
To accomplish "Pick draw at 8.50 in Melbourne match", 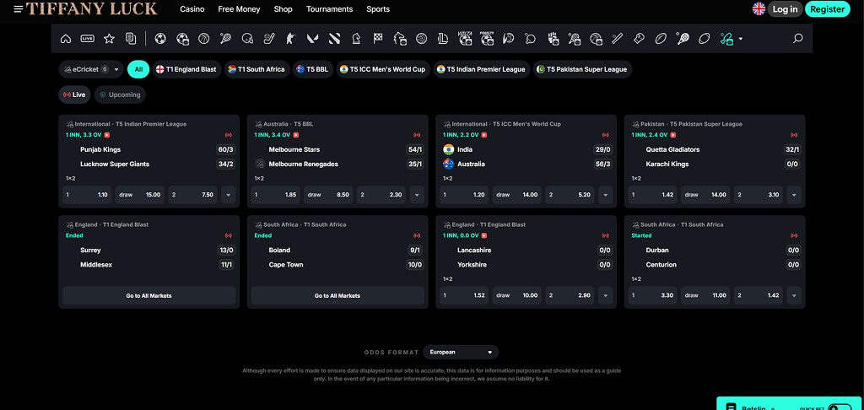I will point(328,195).
